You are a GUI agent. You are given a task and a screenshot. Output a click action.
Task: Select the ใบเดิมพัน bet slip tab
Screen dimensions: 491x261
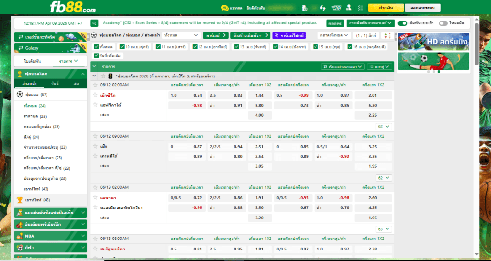coord(33,61)
